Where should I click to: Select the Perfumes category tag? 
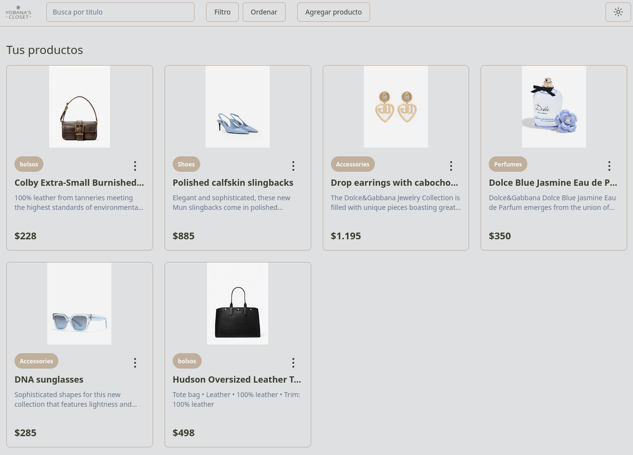(508, 164)
